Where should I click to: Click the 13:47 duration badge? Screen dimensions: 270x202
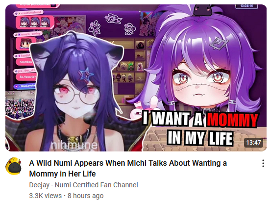(x=253, y=143)
